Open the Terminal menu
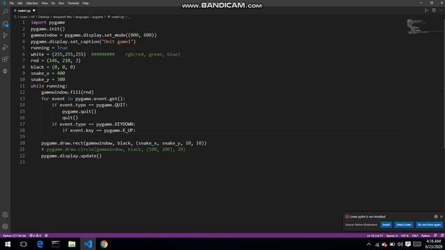445x250 pixels. 73,3
